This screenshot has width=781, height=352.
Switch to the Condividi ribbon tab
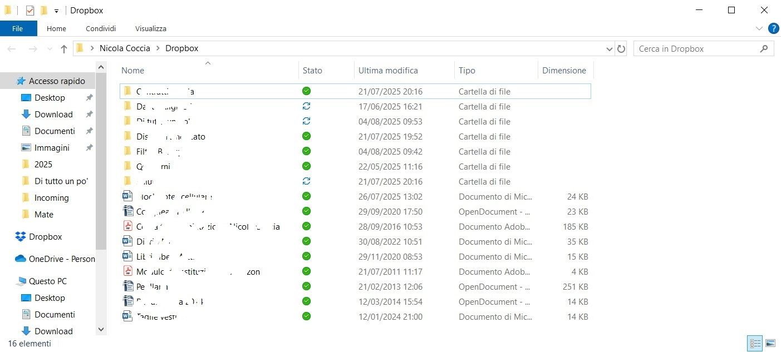click(x=100, y=28)
